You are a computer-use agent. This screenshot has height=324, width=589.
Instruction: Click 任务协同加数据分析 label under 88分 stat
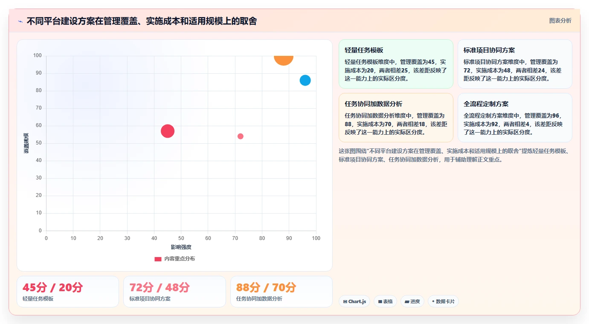click(259, 299)
